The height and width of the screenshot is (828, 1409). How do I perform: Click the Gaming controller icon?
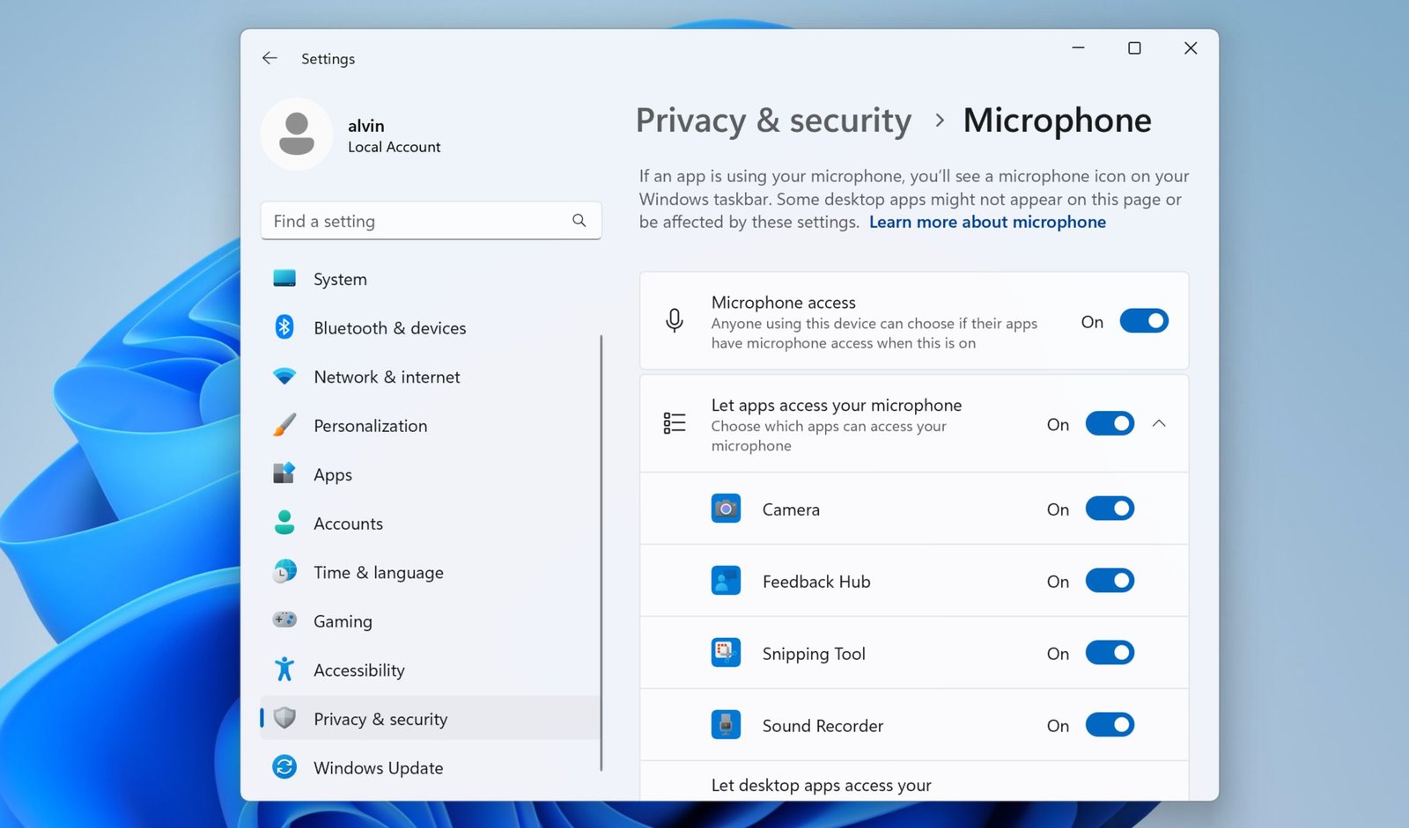(x=284, y=620)
